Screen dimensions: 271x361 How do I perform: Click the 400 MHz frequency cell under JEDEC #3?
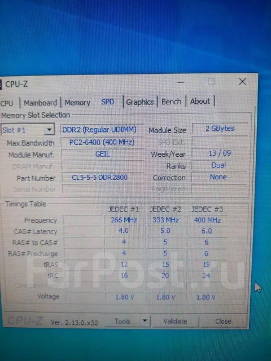point(207,221)
